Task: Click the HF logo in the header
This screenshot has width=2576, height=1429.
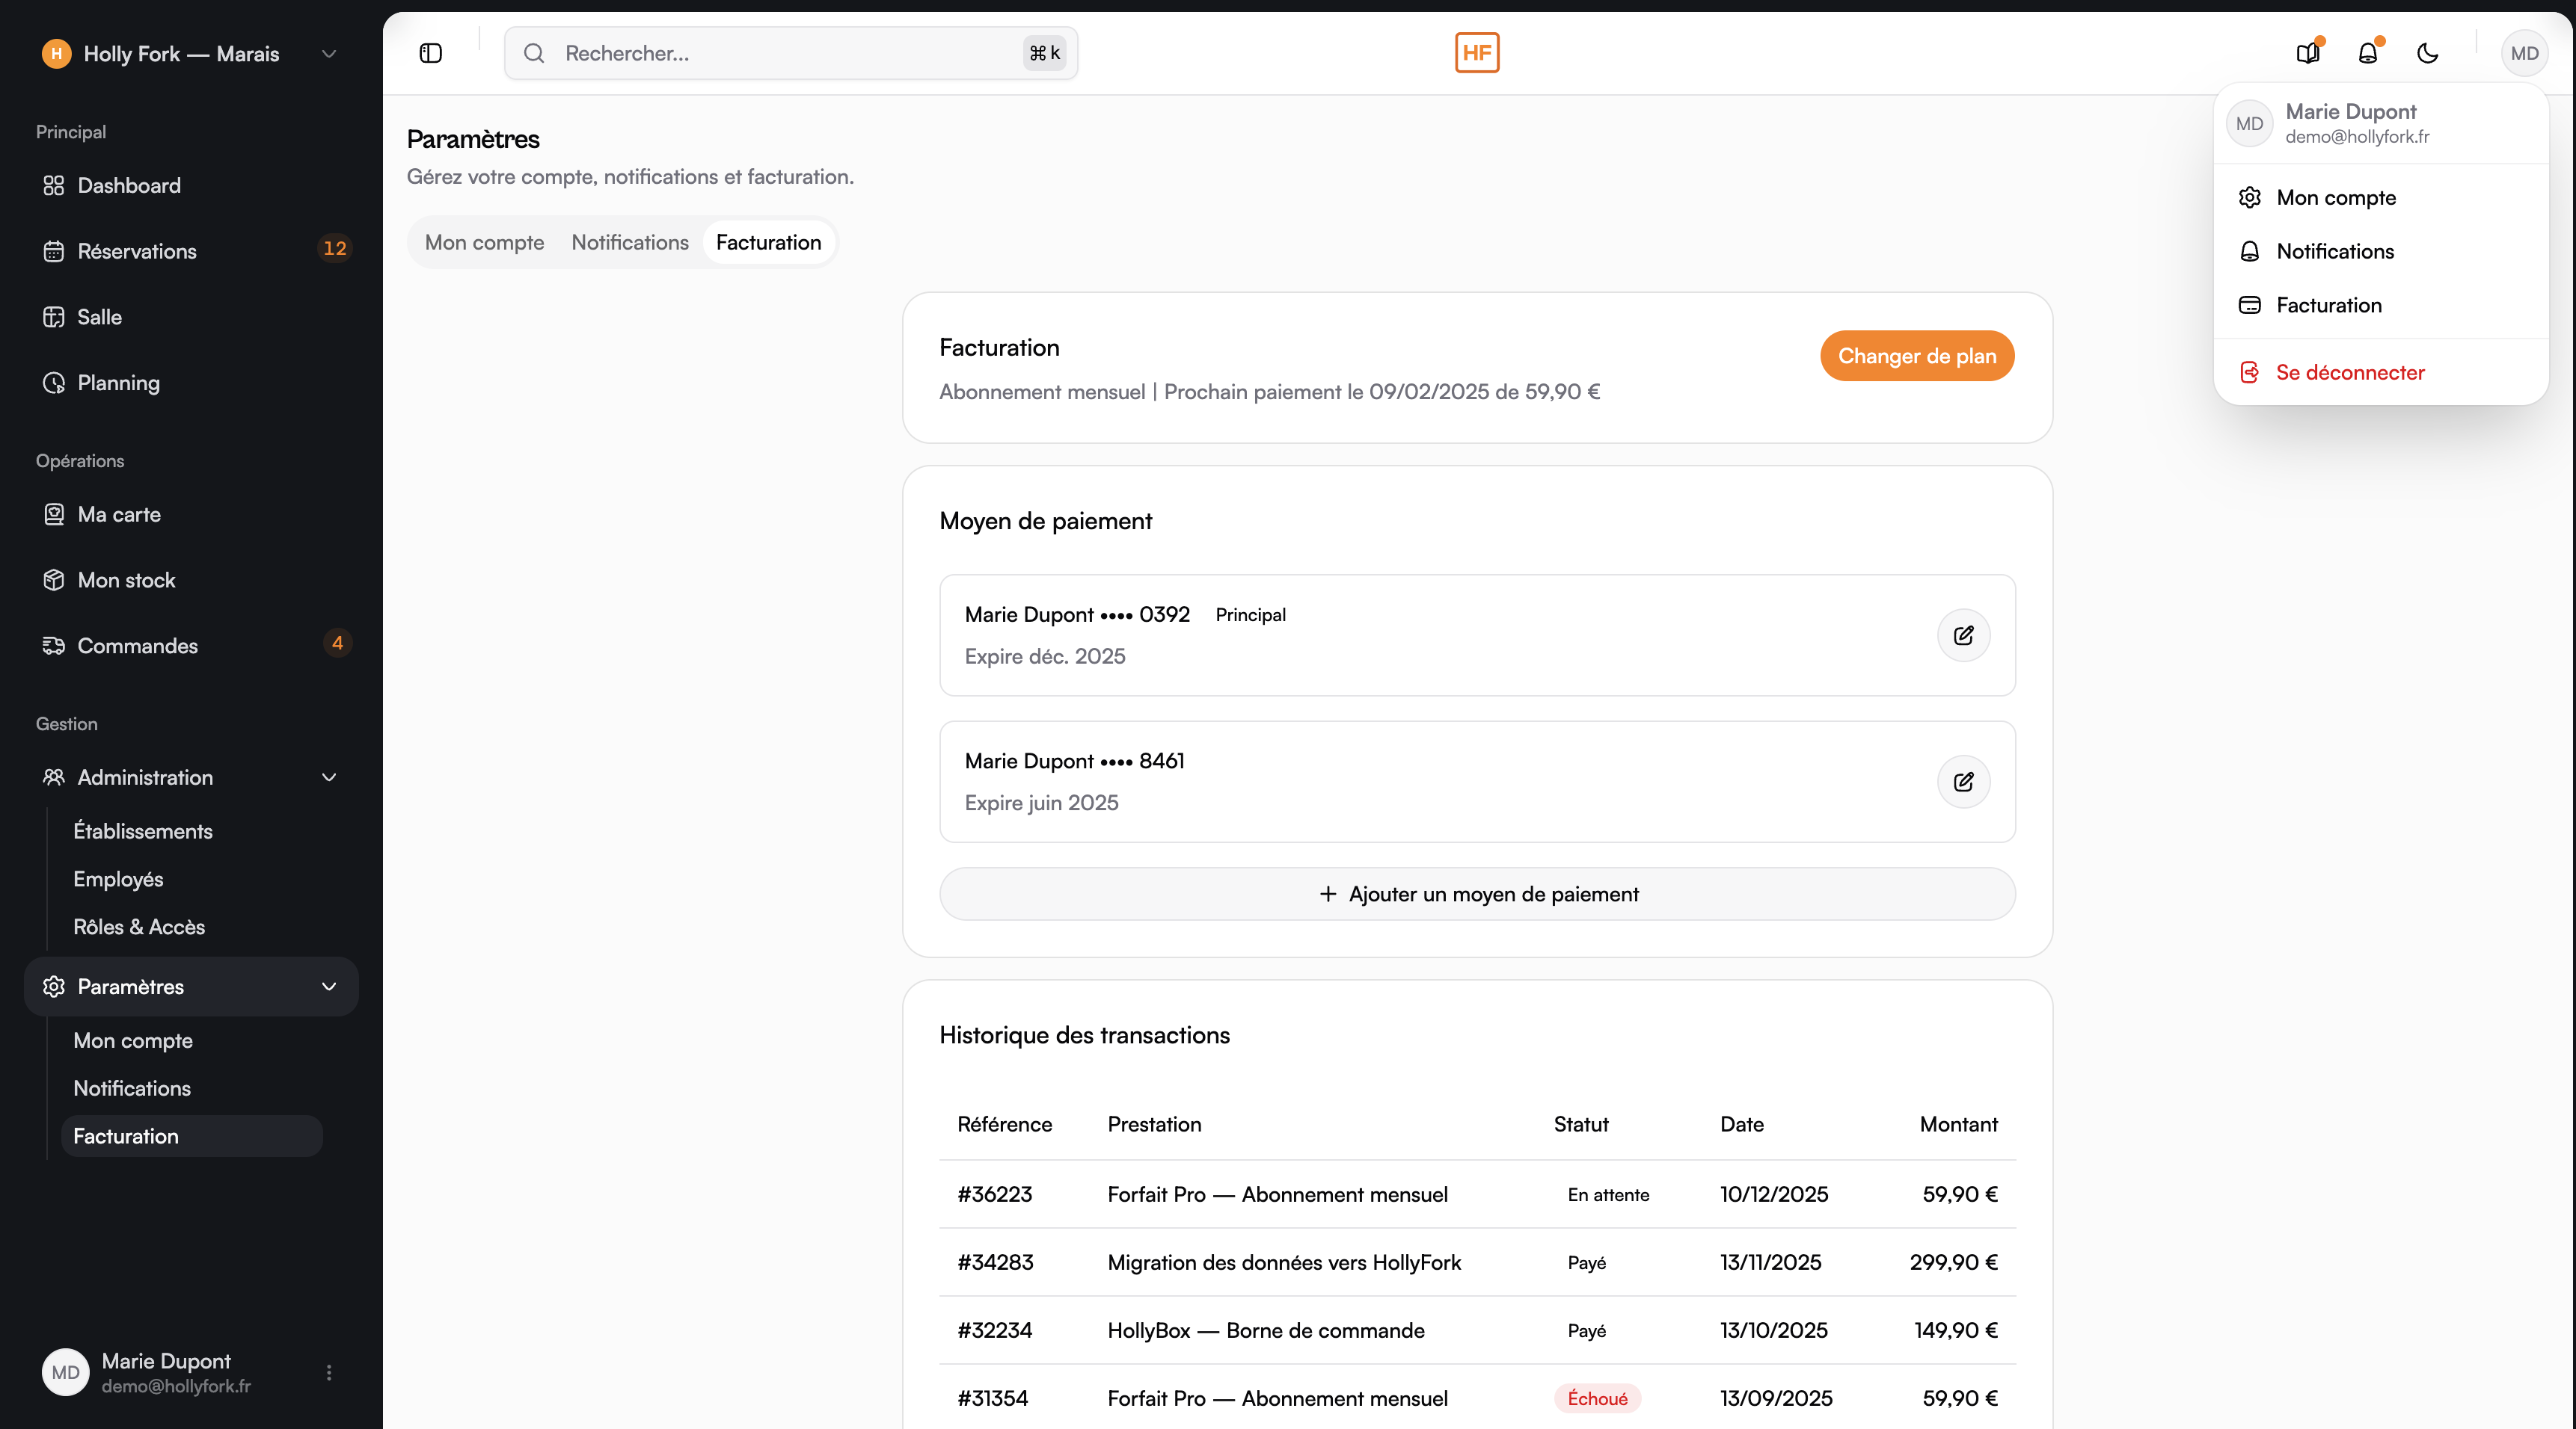Action: tap(1476, 53)
